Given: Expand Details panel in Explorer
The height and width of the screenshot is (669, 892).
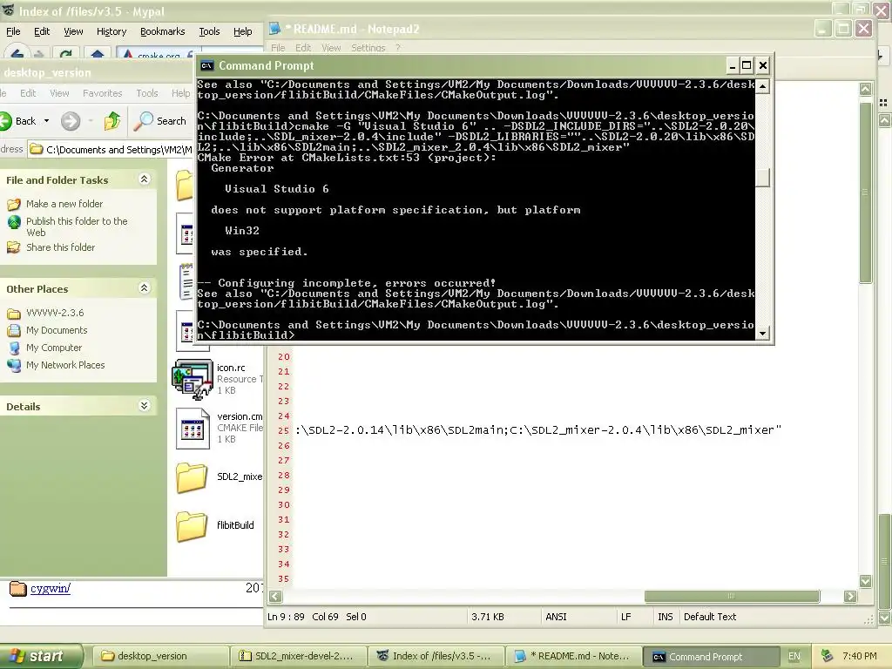Looking at the screenshot, I should (145, 406).
